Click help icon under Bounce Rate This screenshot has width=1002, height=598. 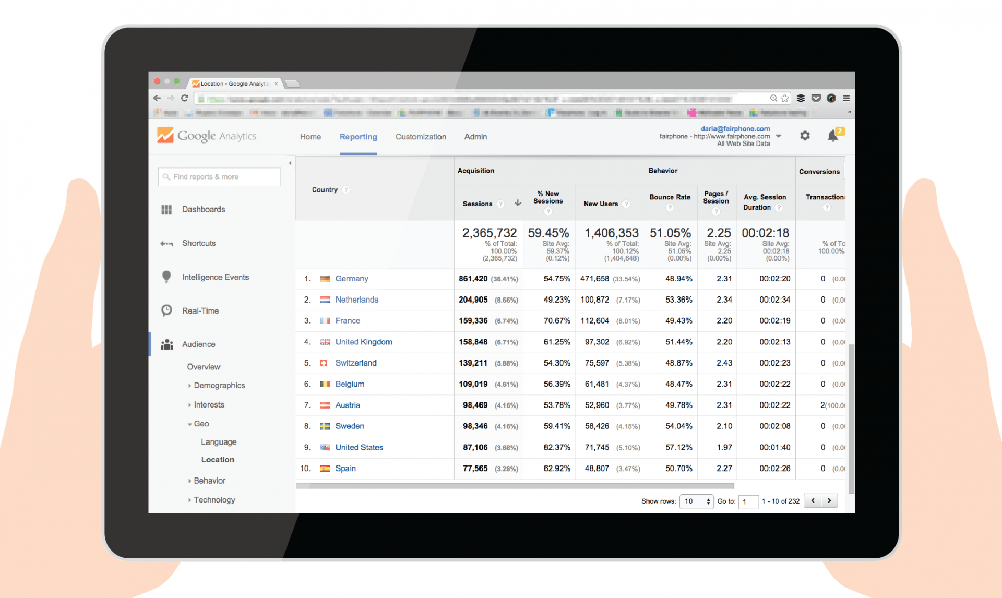[670, 208]
